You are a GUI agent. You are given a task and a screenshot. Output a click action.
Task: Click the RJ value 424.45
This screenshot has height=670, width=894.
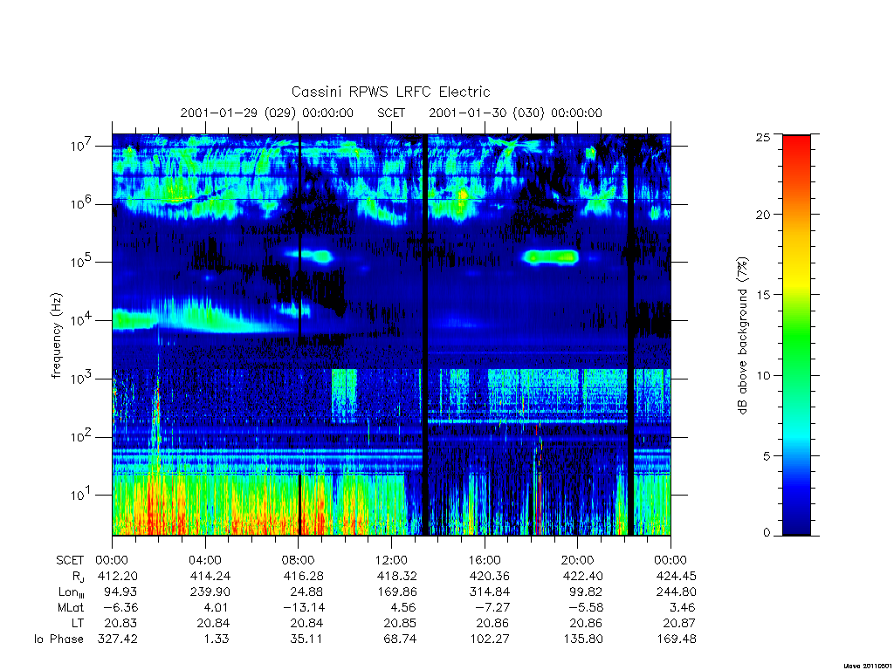click(x=677, y=576)
